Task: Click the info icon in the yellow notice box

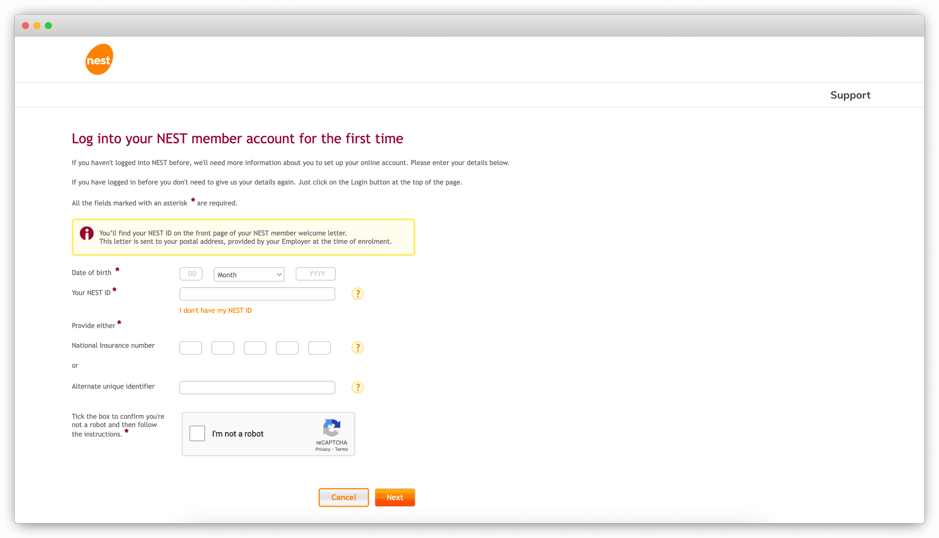Action: [87, 234]
